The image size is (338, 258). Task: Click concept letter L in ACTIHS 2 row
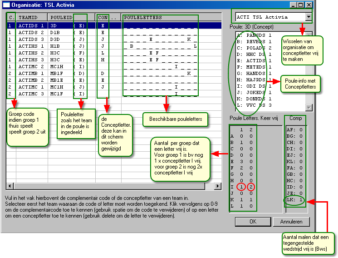[103, 53]
